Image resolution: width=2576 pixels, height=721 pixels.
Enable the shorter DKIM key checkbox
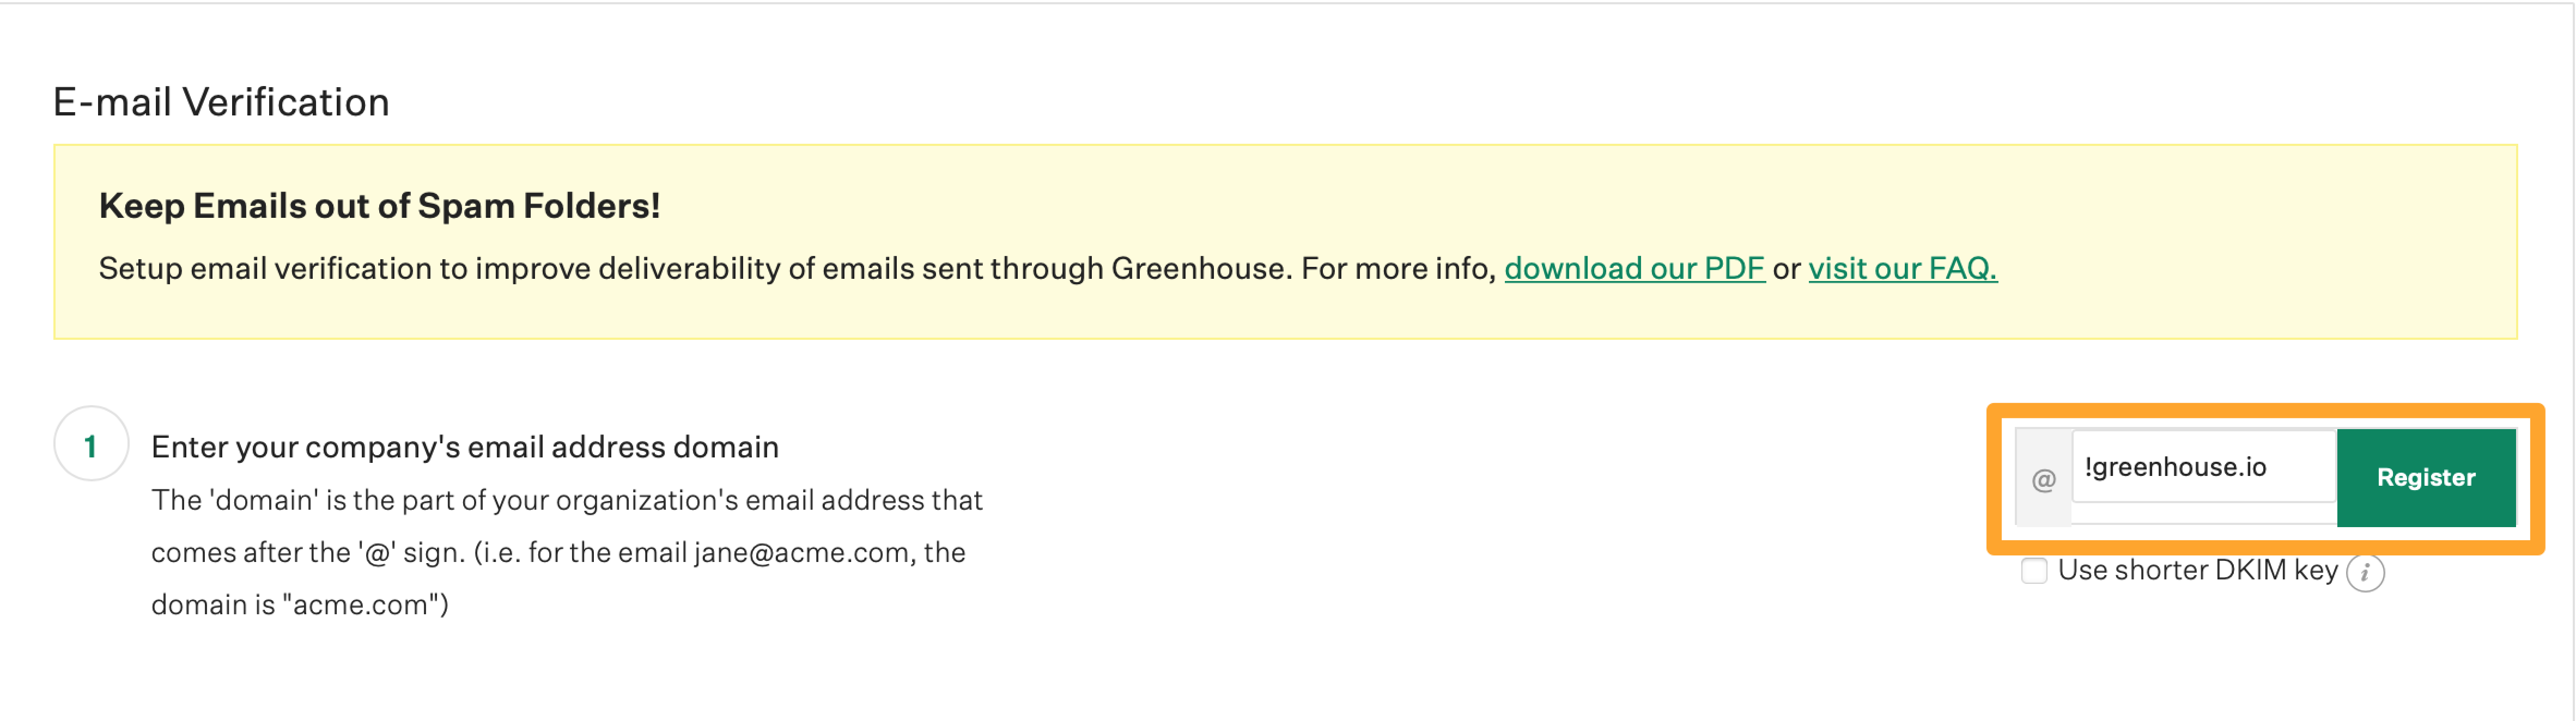tap(2033, 570)
